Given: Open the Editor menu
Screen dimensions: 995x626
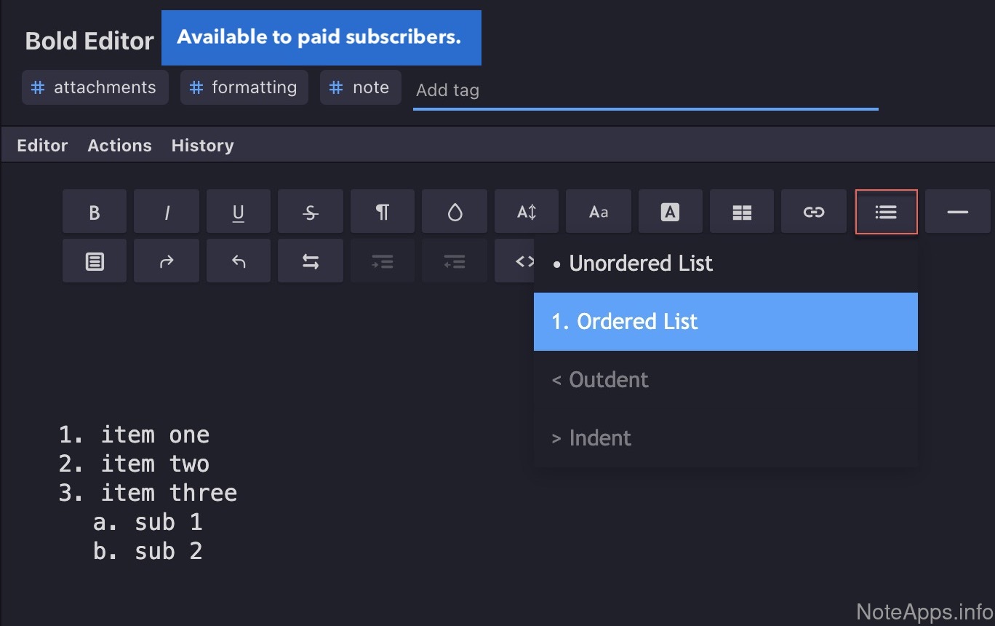Looking at the screenshot, I should 42,146.
